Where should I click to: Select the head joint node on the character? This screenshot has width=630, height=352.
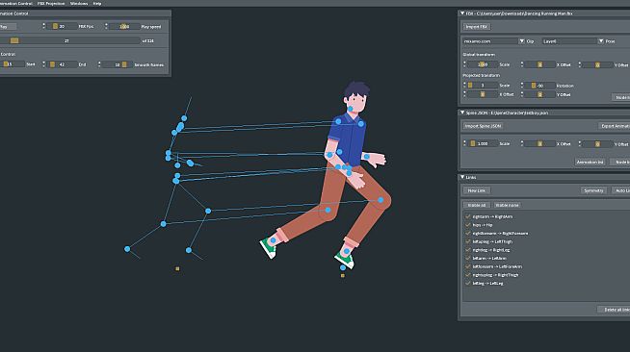[x=351, y=109]
